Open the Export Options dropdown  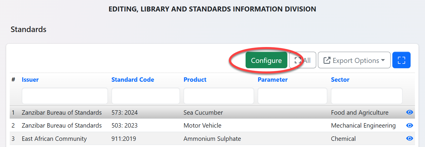coord(354,60)
